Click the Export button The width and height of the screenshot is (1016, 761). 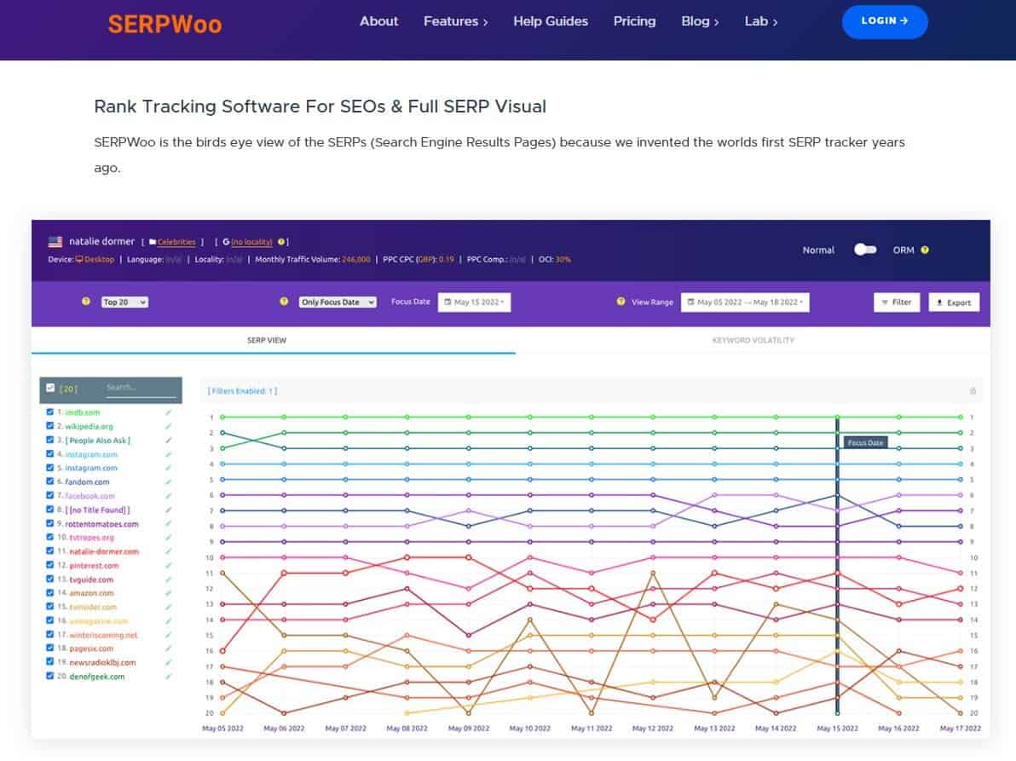click(x=954, y=303)
